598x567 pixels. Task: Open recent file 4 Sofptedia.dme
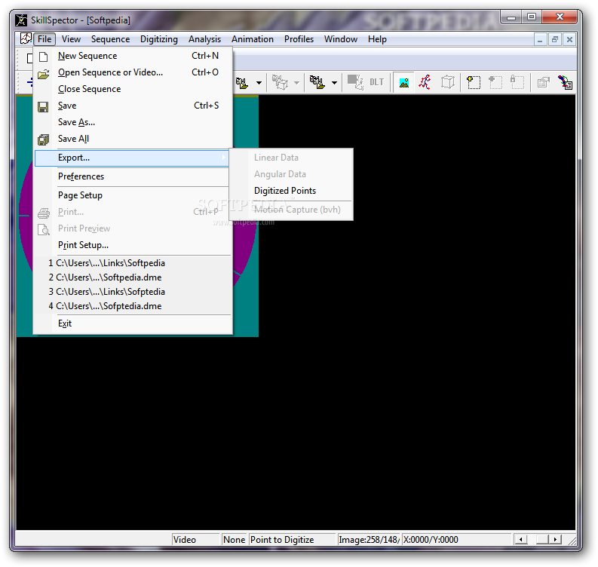point(133,306)
